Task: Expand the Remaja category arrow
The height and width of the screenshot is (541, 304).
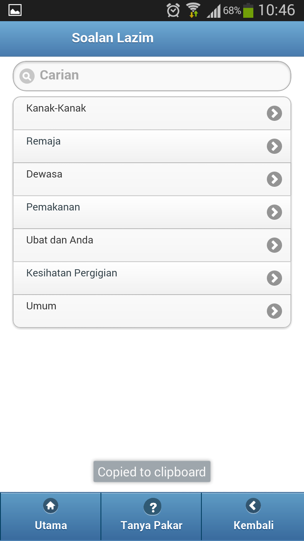Action: pos(274,146)
